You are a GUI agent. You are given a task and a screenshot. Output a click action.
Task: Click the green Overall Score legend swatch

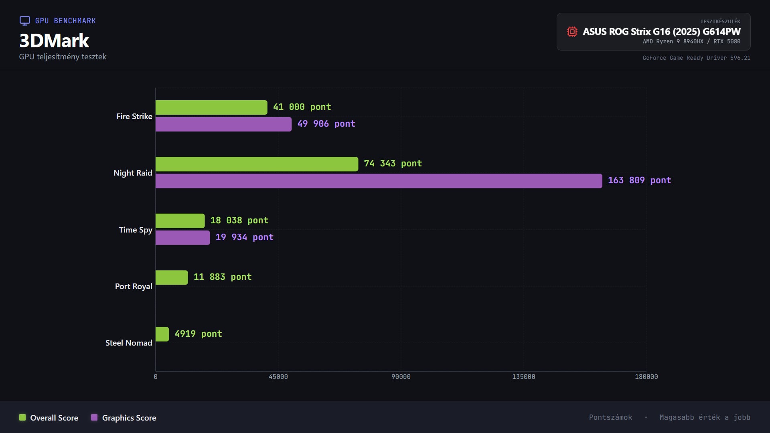(x=22, y=417)
